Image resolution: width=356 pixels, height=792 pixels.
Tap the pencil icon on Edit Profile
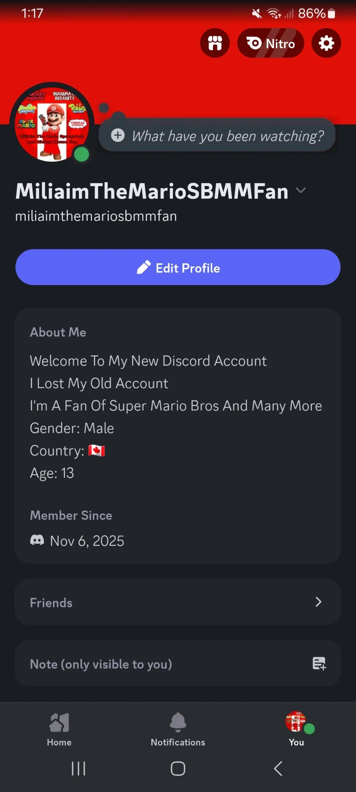(143, 267)
